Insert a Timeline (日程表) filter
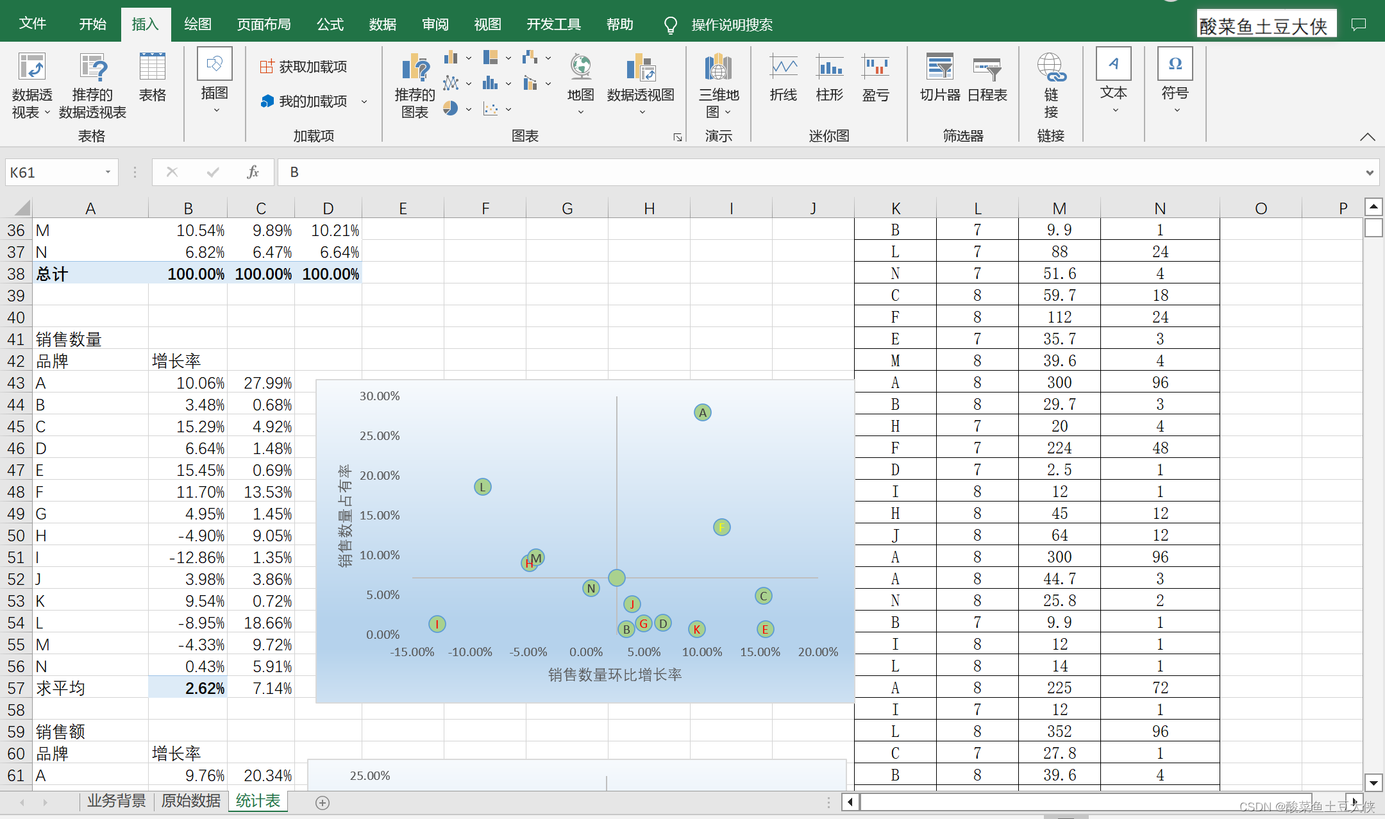The height and width of the screenshot is (819, 1385). tap(987, 69)
